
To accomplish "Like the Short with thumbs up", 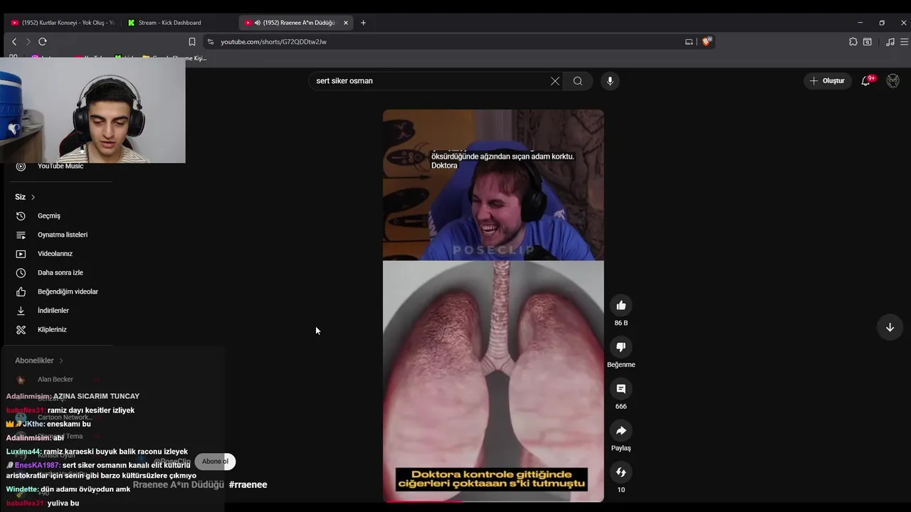I will (x=621, y=306).
